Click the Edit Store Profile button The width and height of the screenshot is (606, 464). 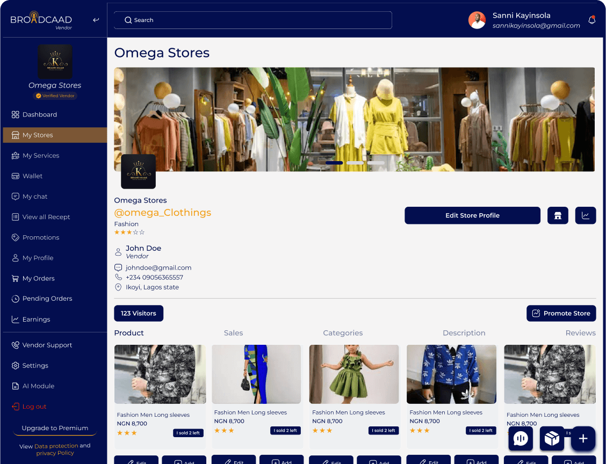click(x=472, y=215)
